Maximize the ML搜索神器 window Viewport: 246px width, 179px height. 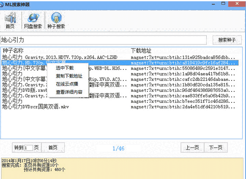(223, 3)
